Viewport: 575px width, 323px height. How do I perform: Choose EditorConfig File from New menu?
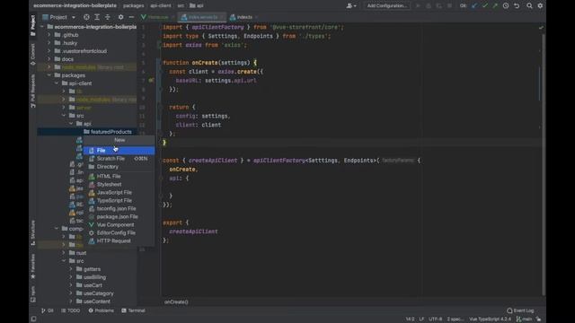pyautogui.click(x=119, y=232)
